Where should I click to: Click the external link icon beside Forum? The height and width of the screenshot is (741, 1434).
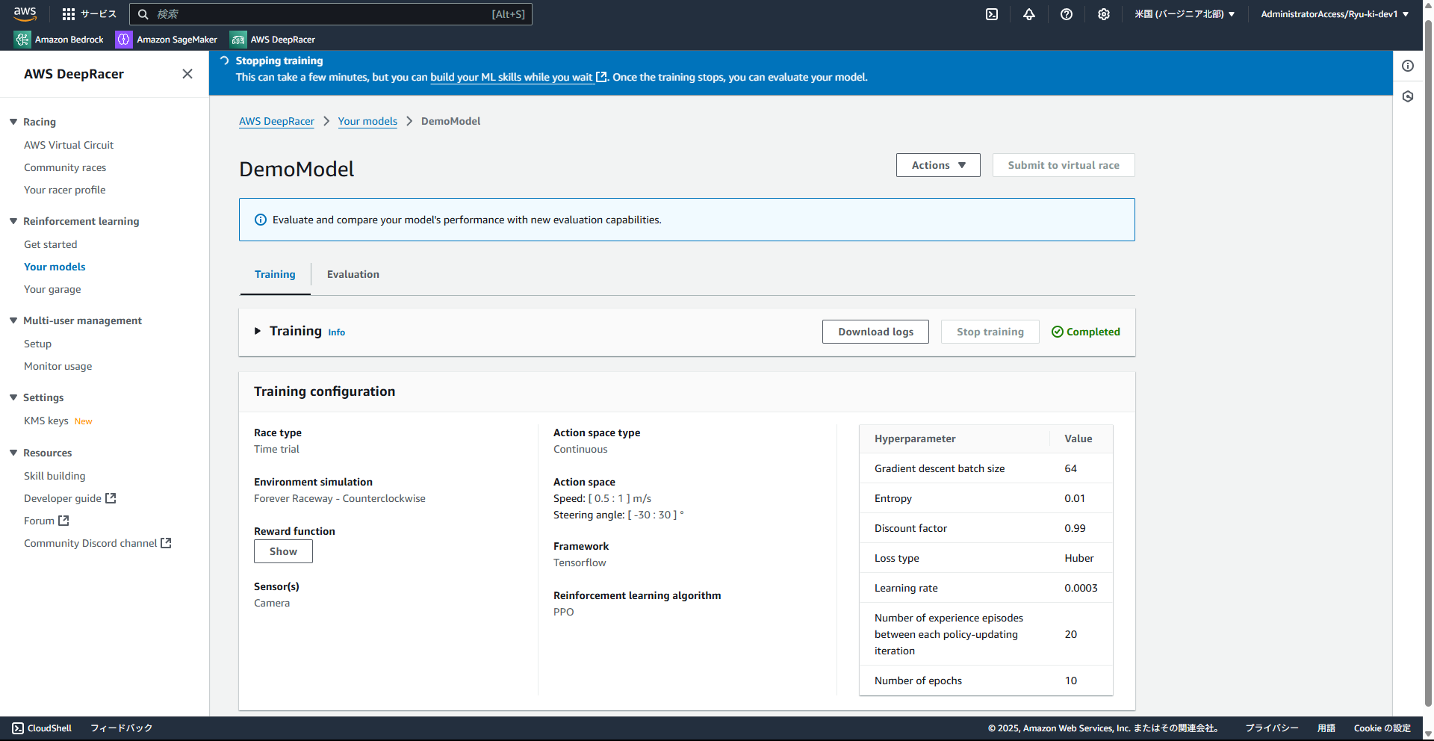63,521
